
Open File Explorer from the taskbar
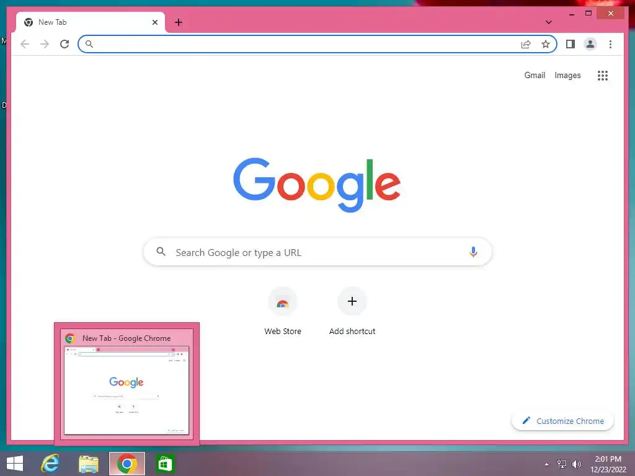89,464
